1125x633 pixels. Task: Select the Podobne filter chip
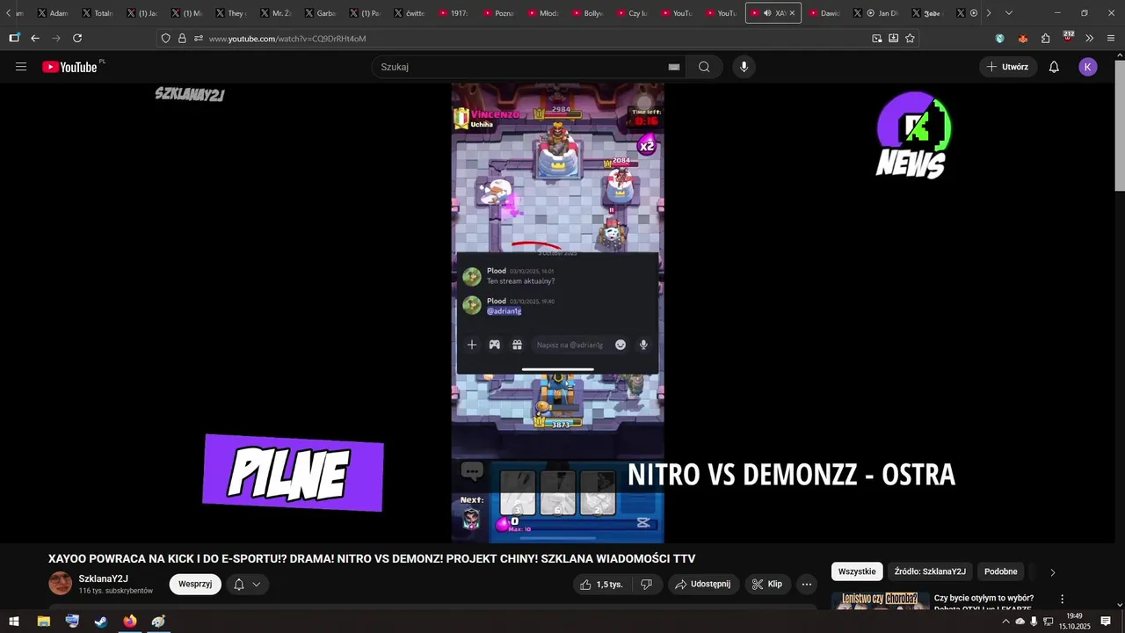pos(1000,571)
